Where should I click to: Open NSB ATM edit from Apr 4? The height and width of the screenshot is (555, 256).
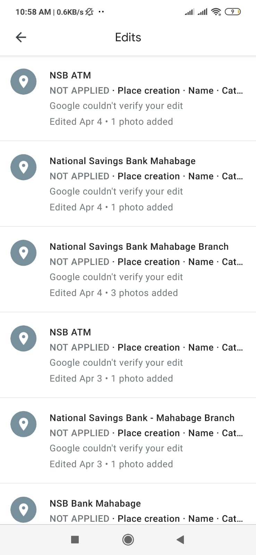click(x=70, y=75)
